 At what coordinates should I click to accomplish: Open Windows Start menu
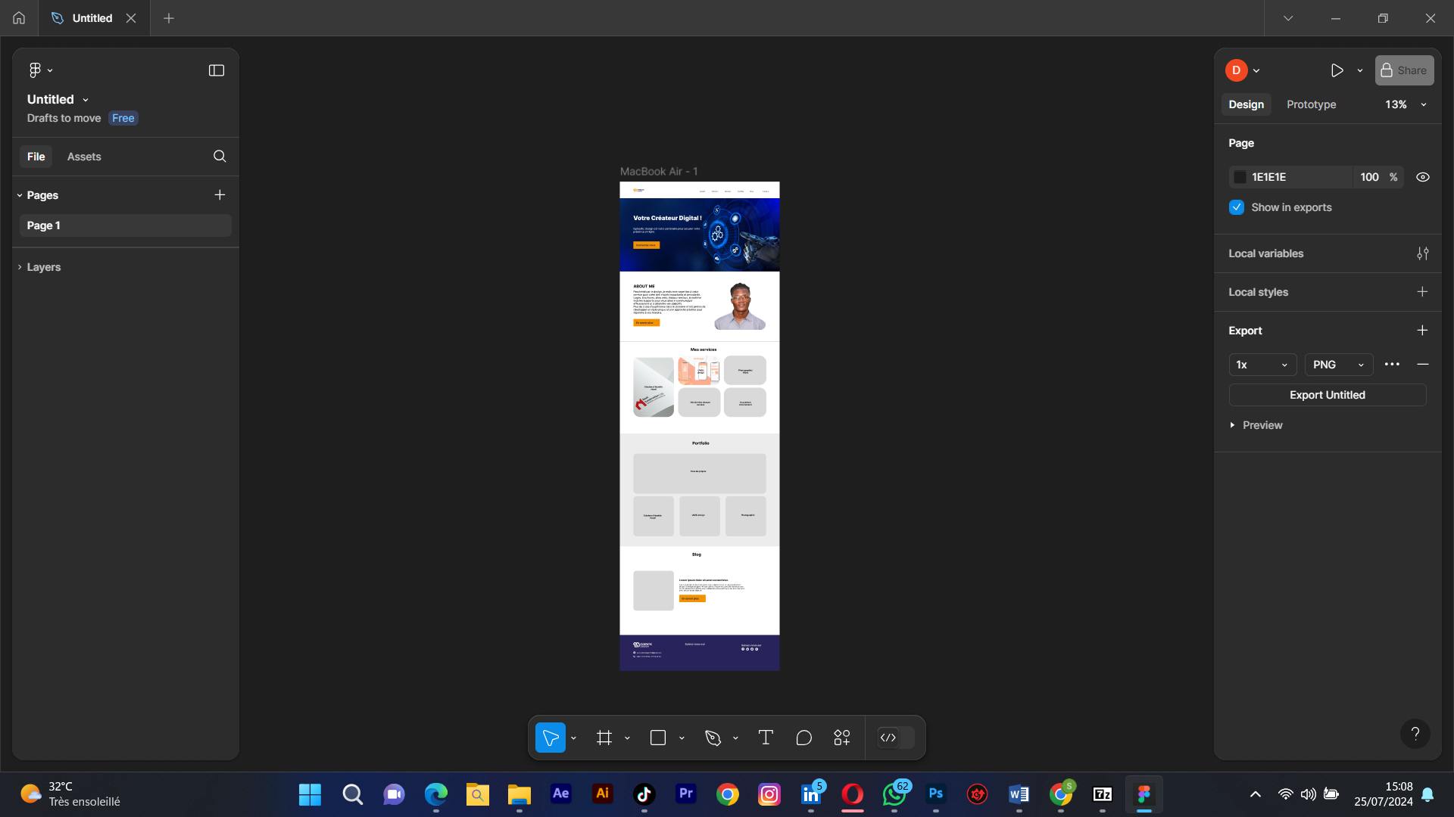click(310, 794)
